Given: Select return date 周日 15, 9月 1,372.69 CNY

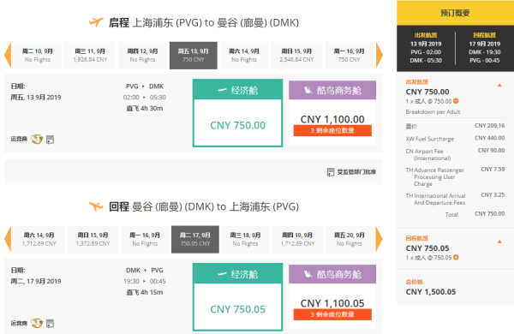Looking at the screenshot, I should [x=93, y=239].
